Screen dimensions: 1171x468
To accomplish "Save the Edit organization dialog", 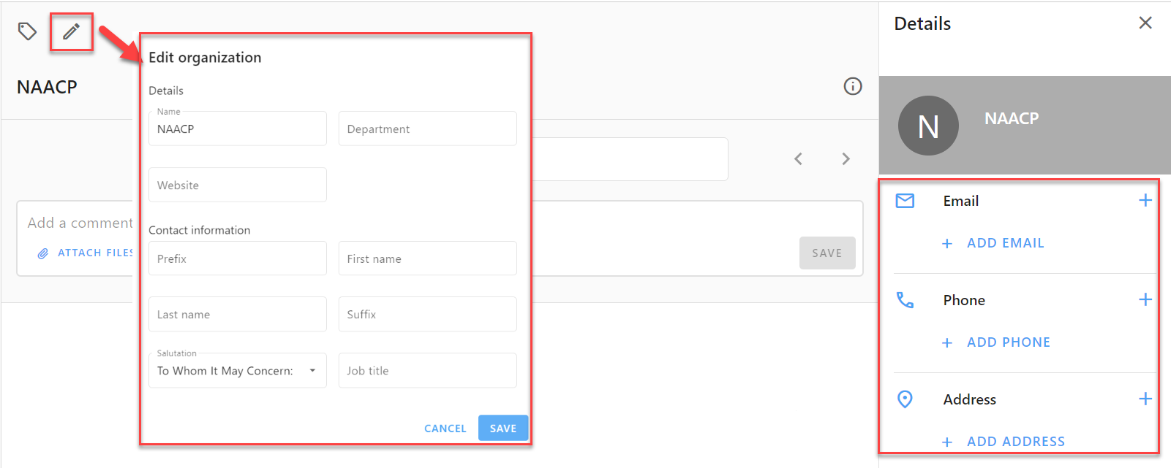I will (x=503, y=428).
